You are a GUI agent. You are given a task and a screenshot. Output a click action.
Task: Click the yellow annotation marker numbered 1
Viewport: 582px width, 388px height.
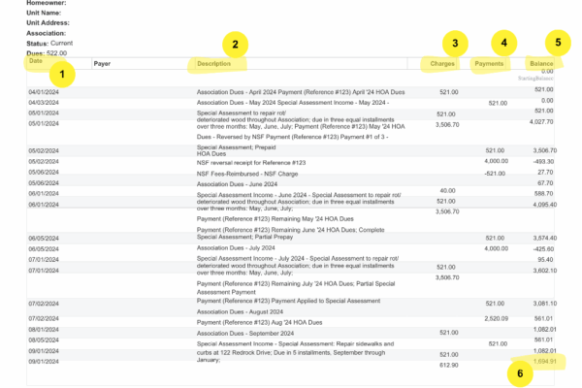[x=62, y=74]
